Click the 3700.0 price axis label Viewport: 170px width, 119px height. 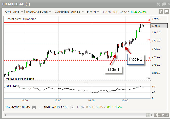coord(156,65)
